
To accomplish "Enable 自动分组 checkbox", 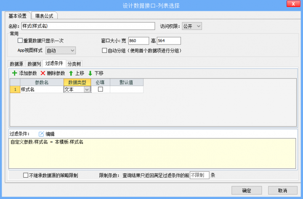I will point(104,50).
